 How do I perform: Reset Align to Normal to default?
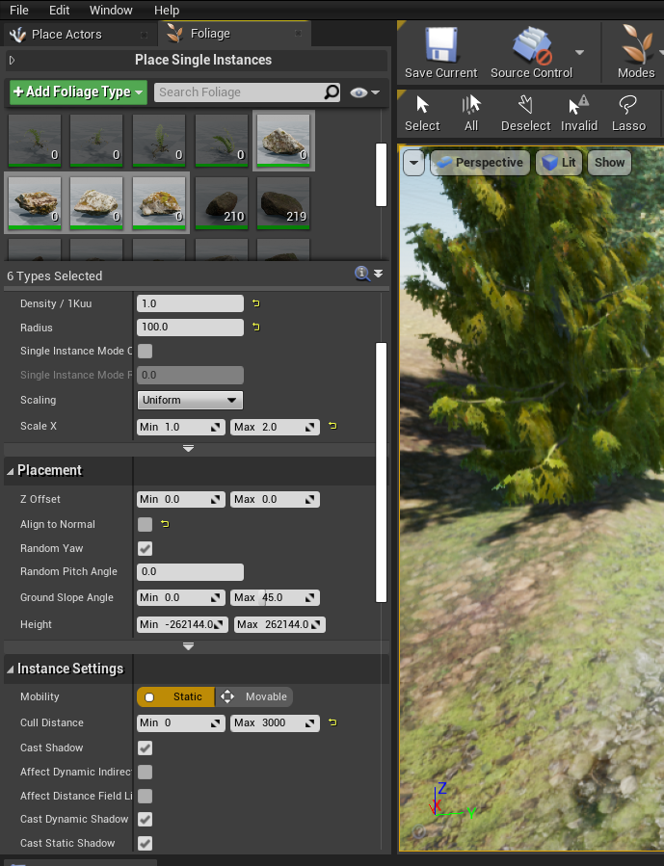pyautogui.click(x=165, y=524)
